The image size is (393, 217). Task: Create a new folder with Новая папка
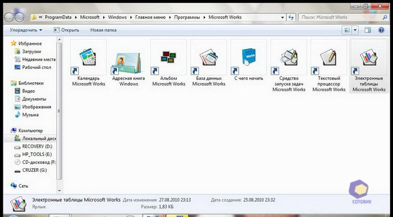(x=103, y=30)
